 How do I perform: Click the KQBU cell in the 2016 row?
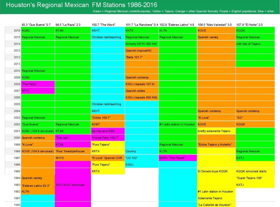coord(38,30)
